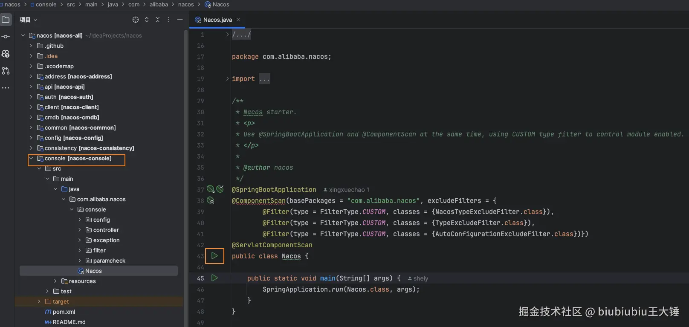
Task: Click author hint shely on line 45
Action: (418, 278)
